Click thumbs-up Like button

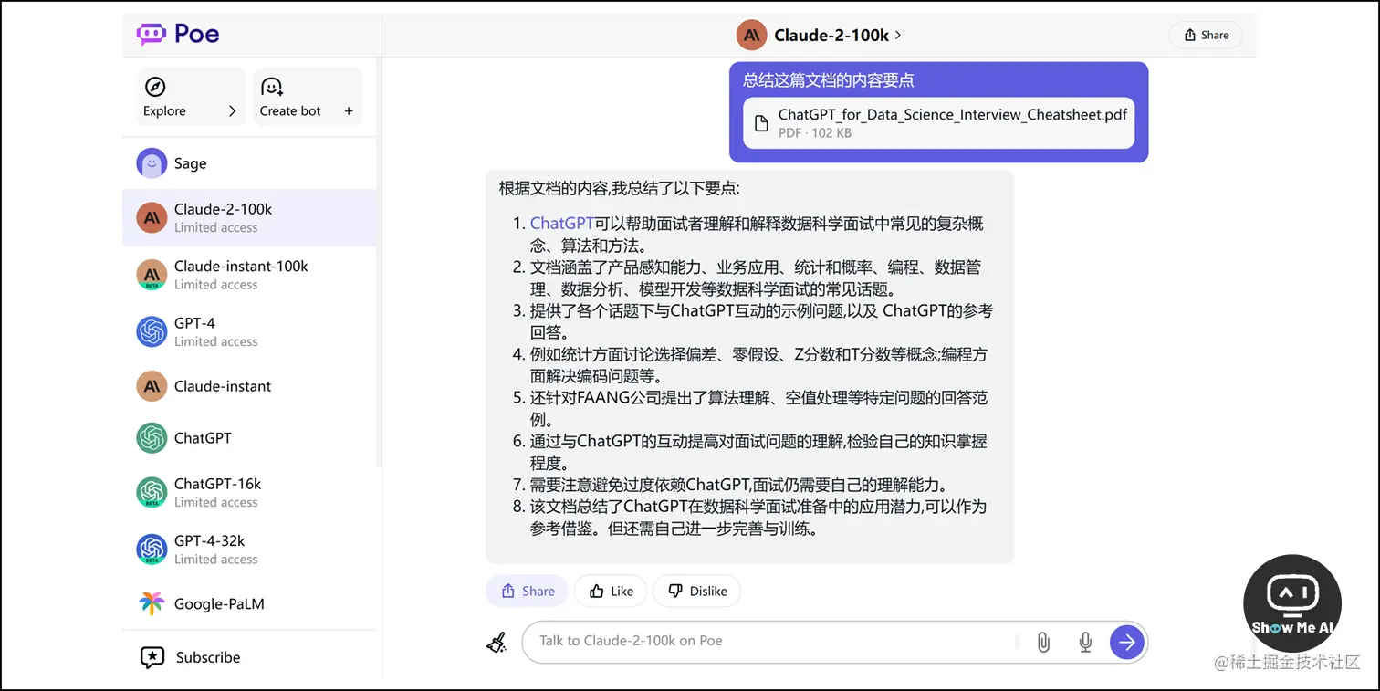(612, 591)
